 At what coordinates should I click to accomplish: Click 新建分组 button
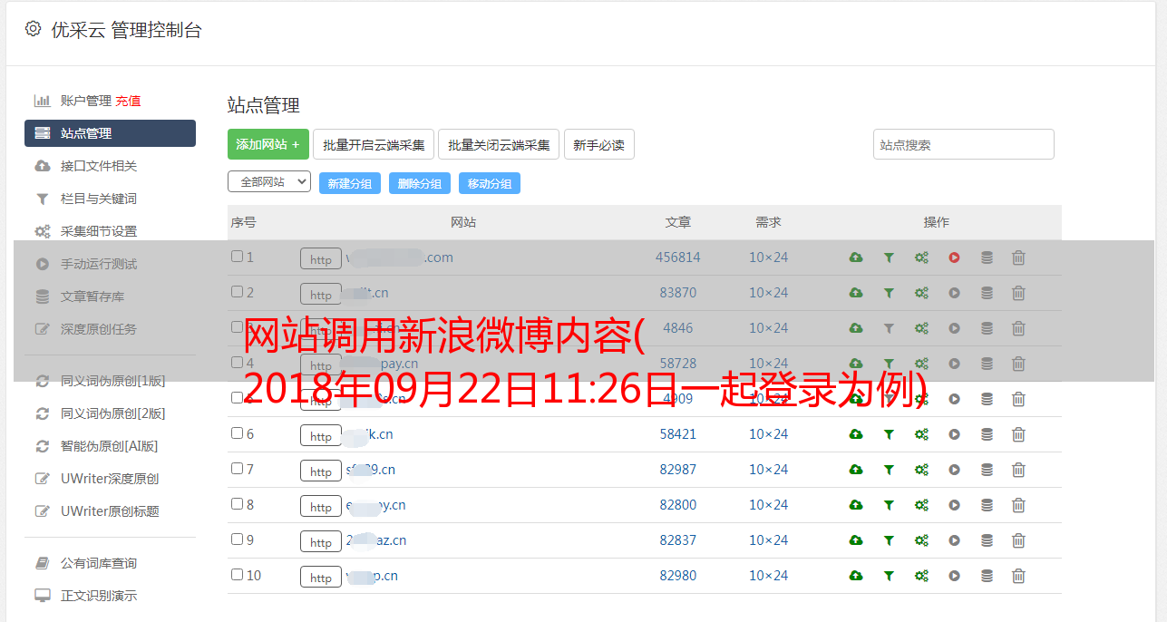pos(350,183)
